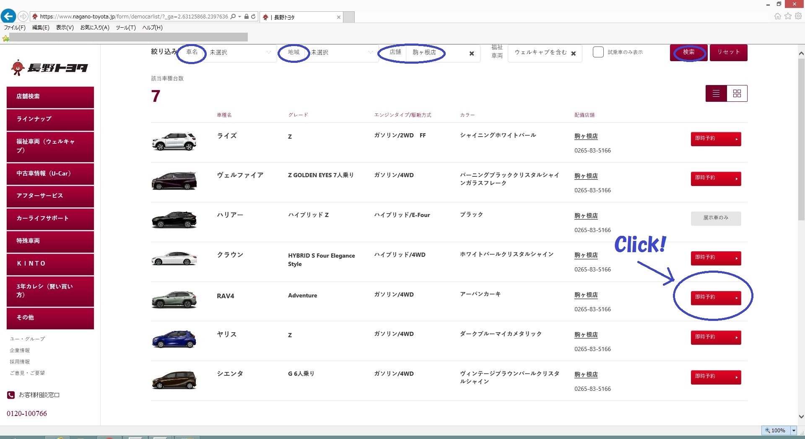Viewport: 805px width, 439px height.
Task: Open 3年カレシ（賢い買い方） sidebar item
Action: point(50,291)
